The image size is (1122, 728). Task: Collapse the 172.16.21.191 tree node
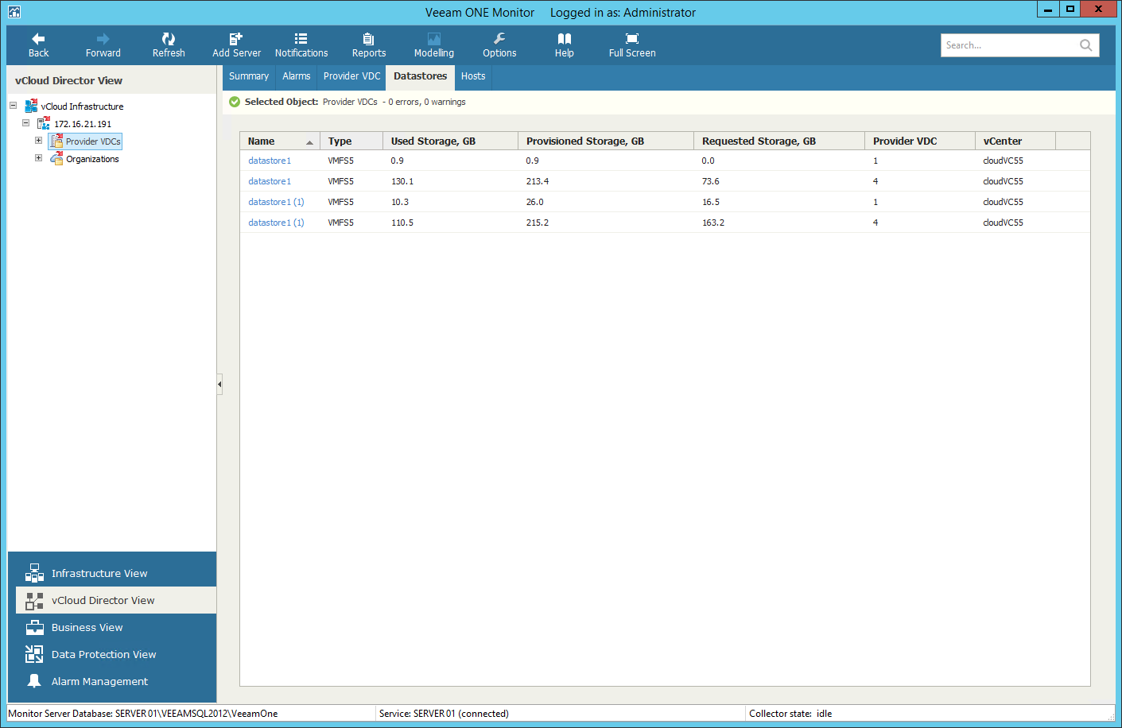point(25,122)
